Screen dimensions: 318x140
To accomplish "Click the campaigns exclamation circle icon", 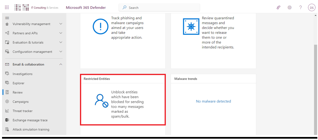I will coord(101,27).
